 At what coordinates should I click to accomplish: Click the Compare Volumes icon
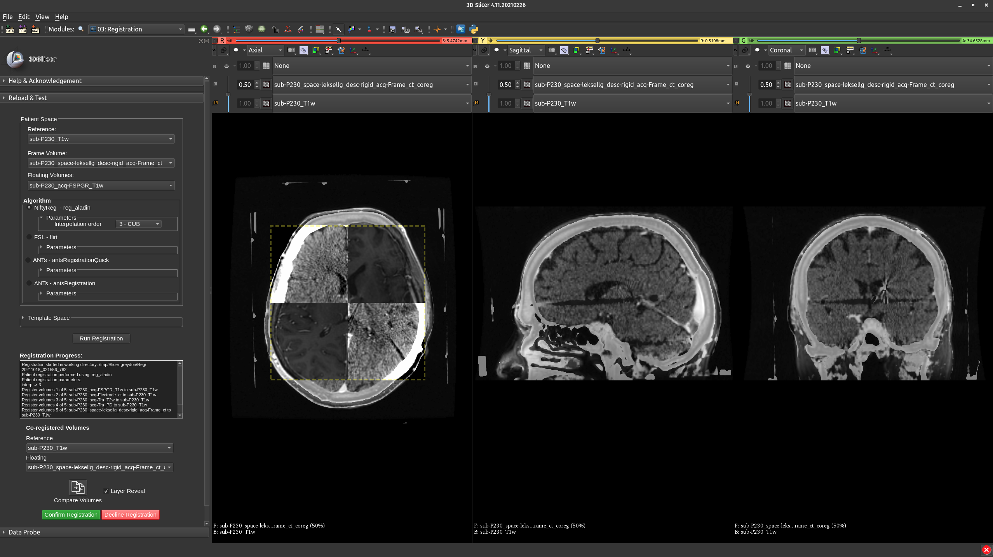pyautogui.click(x=78, y=487)
